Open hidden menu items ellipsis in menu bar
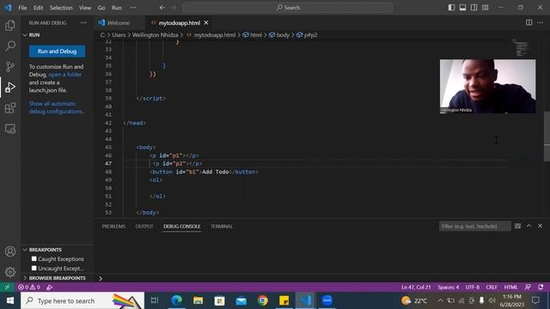Viewport: 550px width, 309px height. (133, 8)
